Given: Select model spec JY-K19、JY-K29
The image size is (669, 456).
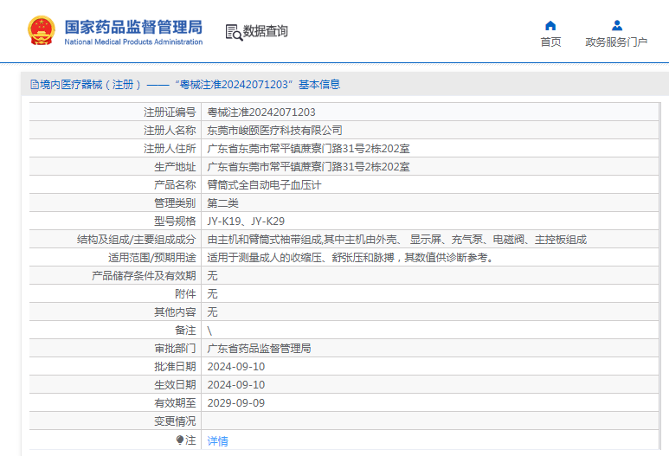Looking at the screenshot, I should 246,222.
